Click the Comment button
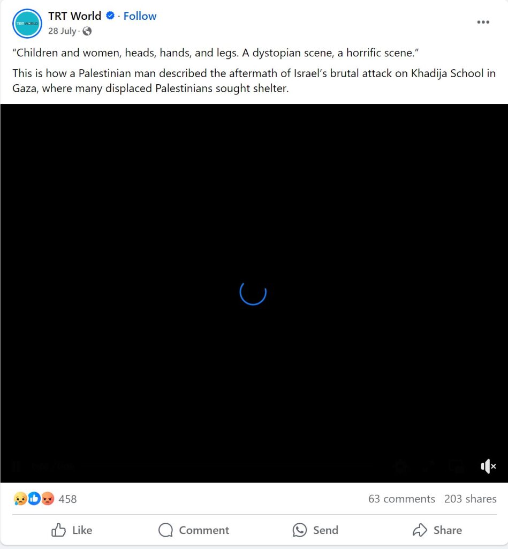 pos(194,530)
